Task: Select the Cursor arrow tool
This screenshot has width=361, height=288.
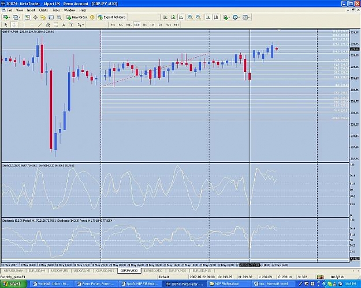Action: [x=6, y=25]
